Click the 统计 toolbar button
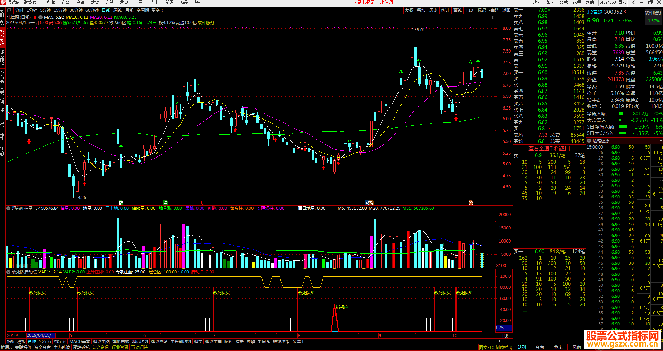The image size is (663, 351). click(x=445, y=10)
